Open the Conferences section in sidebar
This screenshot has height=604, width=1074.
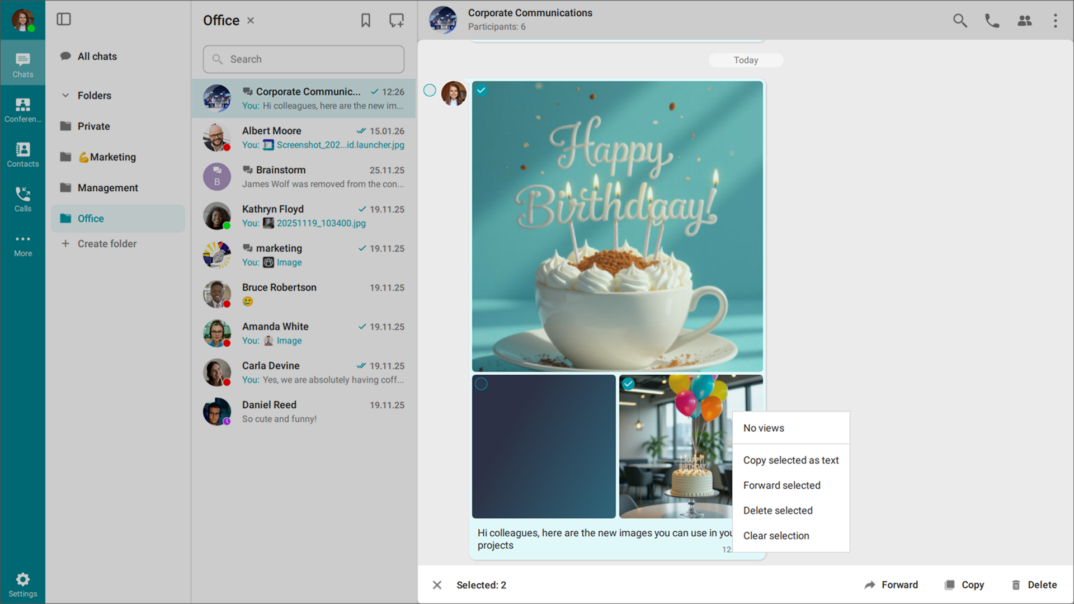coord(22,110)
